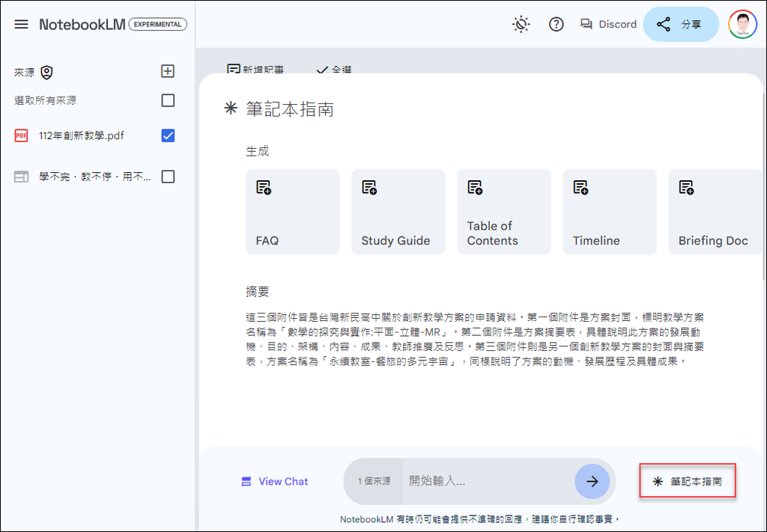Image resolution: width=767 pixels, height=532 pixels.
Task: Open the help question mark icon
Action: point(556,24)
